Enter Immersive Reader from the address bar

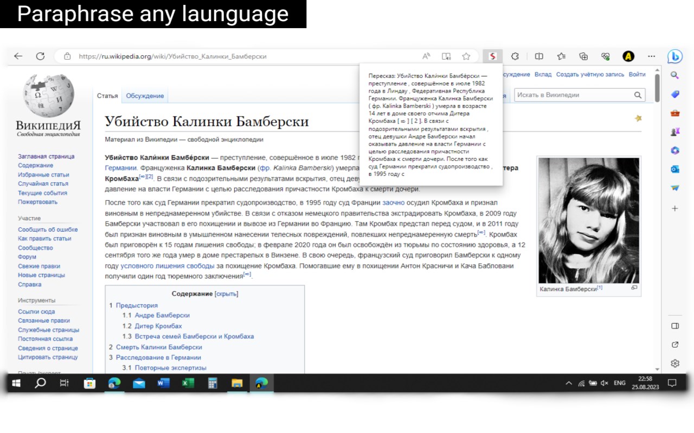(446, 56)
